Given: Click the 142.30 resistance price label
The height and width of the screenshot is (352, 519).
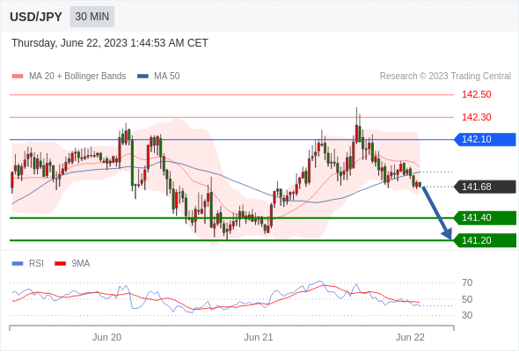Looking at the screenshot, I should [476, 117].
